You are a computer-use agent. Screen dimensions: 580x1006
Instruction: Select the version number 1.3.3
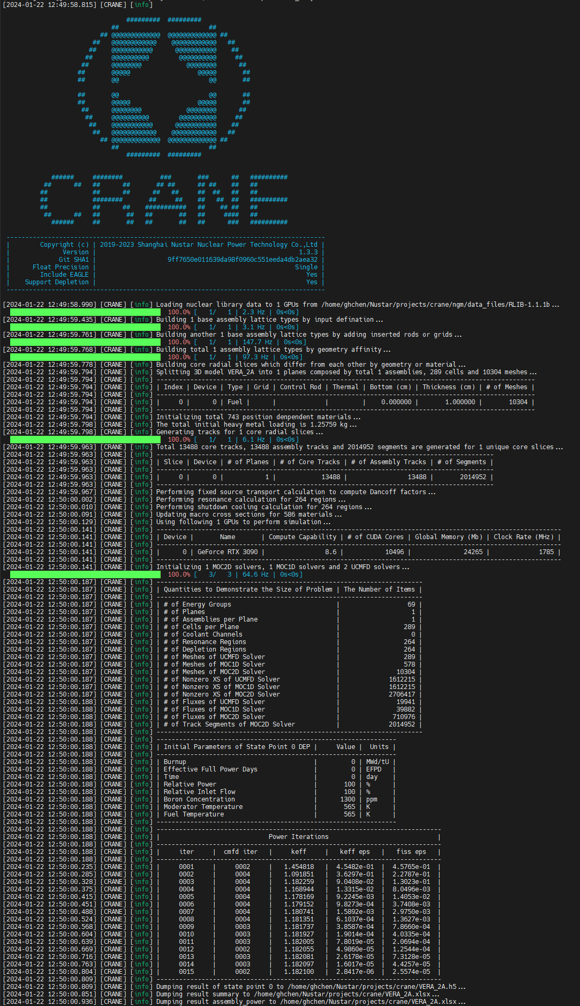click(308, 252)
